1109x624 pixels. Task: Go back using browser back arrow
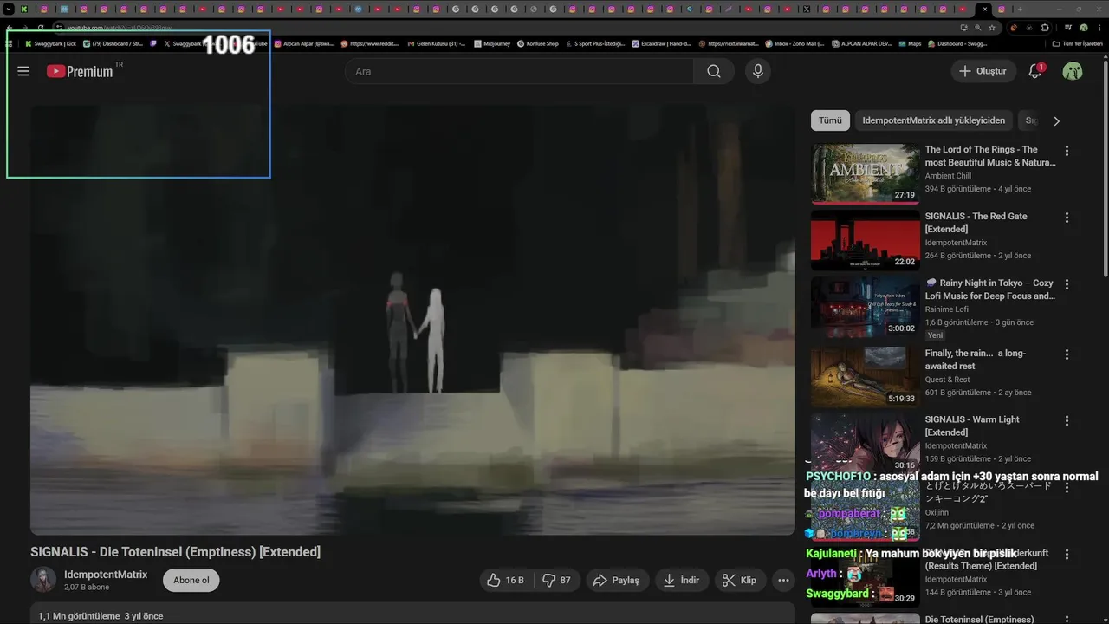(10, 28)
